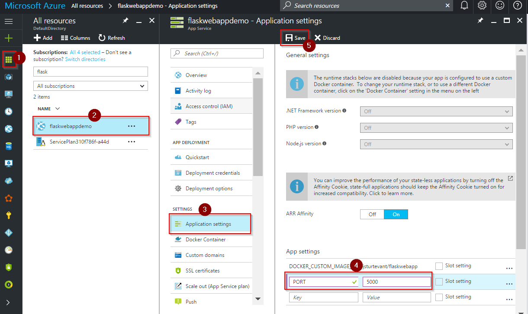Set ARR Affinity to Off
The image size is (528, 314).
pos(372,215)
